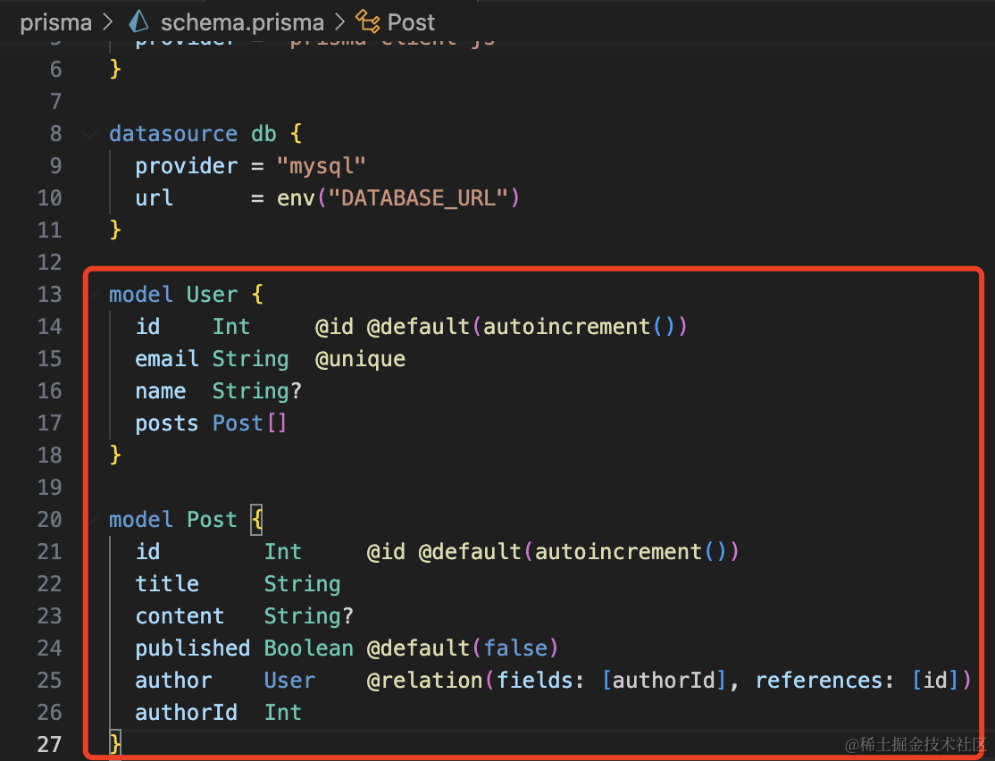Select line number 13 in gutter
995x761 pixels.
tap(50, 295)
